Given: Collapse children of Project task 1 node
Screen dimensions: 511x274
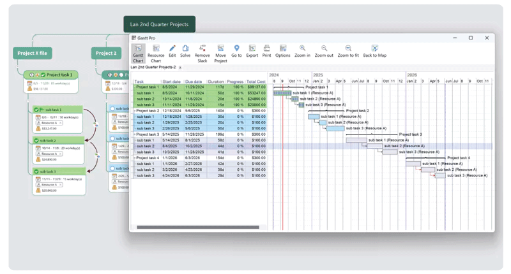Looking at the screenshot, I should (28, 101).
